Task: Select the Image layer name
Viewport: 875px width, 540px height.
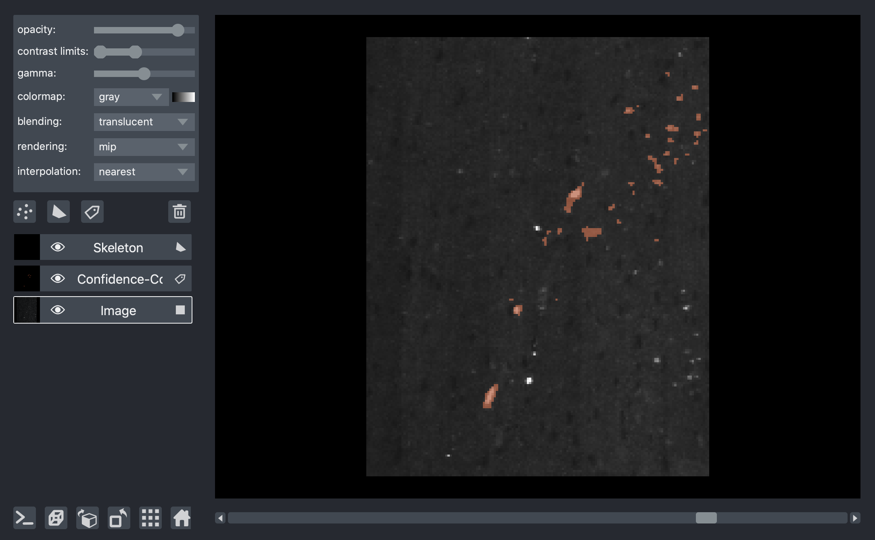Action: pyautogui.click(x=118, y=310)
